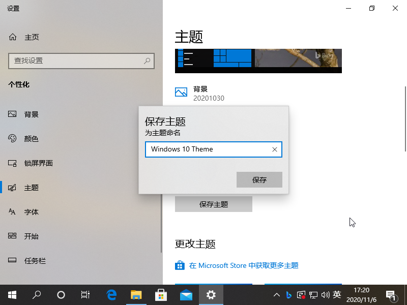Clear the theme name with the X

275,149
